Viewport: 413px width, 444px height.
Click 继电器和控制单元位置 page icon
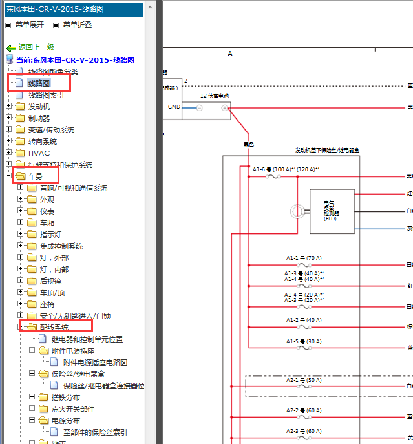[43, 339]
